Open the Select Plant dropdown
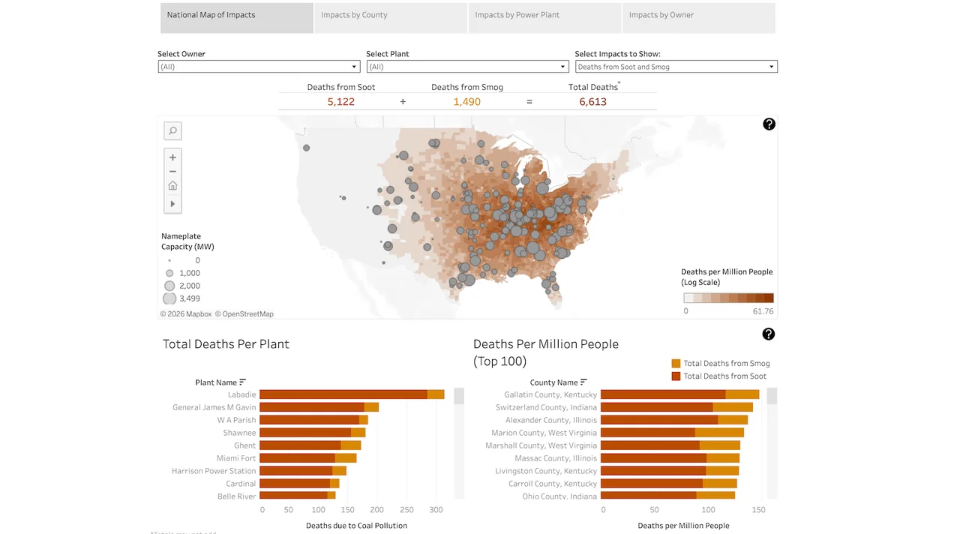Viewport: 960px width, 534px height. [562, 66]
